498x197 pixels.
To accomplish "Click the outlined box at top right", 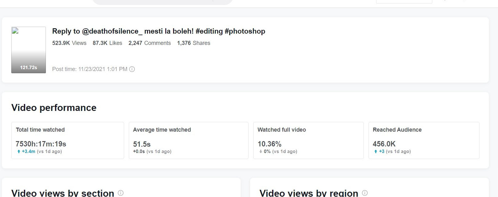I will (404, 1).
